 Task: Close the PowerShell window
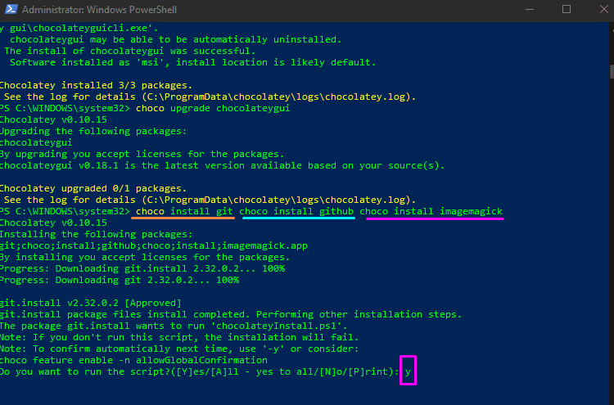coord(603,9)
